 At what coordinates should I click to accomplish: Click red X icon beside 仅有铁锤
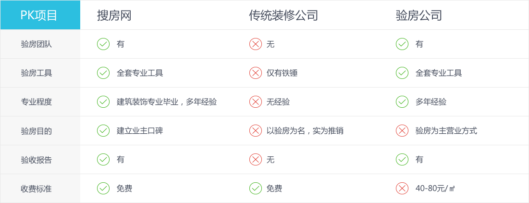pyautogui.click(x=256, y=73)
